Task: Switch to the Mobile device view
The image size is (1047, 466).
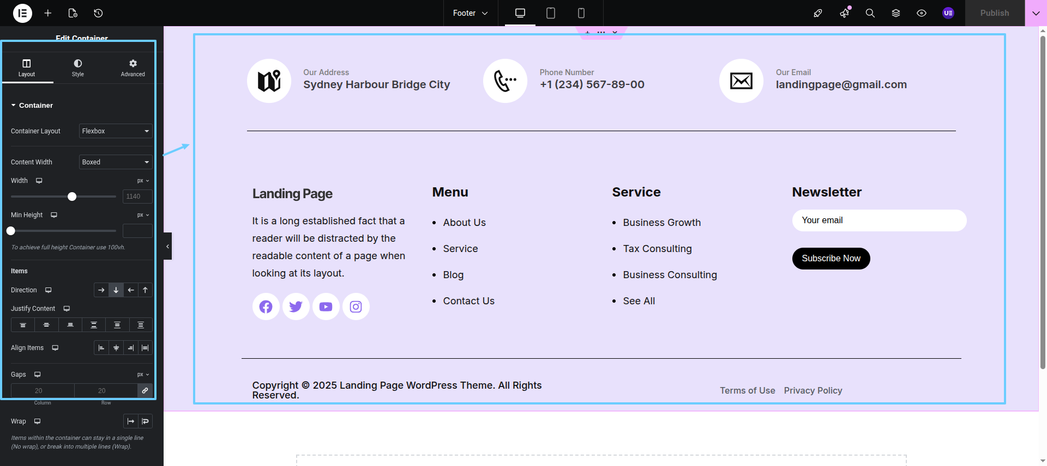Action: click(x=581, y=13)
